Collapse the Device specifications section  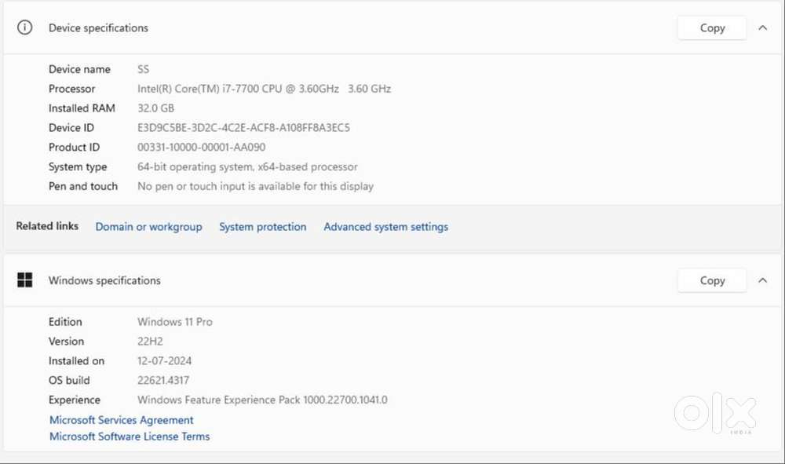tap(761, 27)
